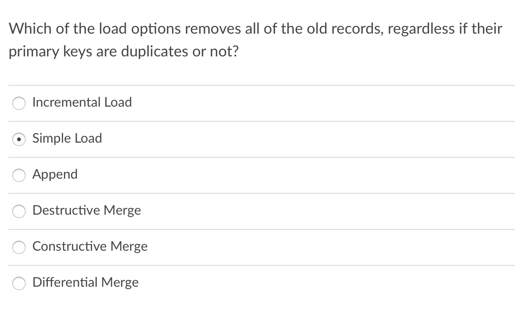The height and width of the screenshot is (309, 529).
Task: Click the quiz question text
Action: coord(256,40)
